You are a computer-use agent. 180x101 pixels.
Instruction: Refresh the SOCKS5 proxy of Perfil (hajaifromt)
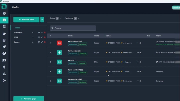click(157, 42)
